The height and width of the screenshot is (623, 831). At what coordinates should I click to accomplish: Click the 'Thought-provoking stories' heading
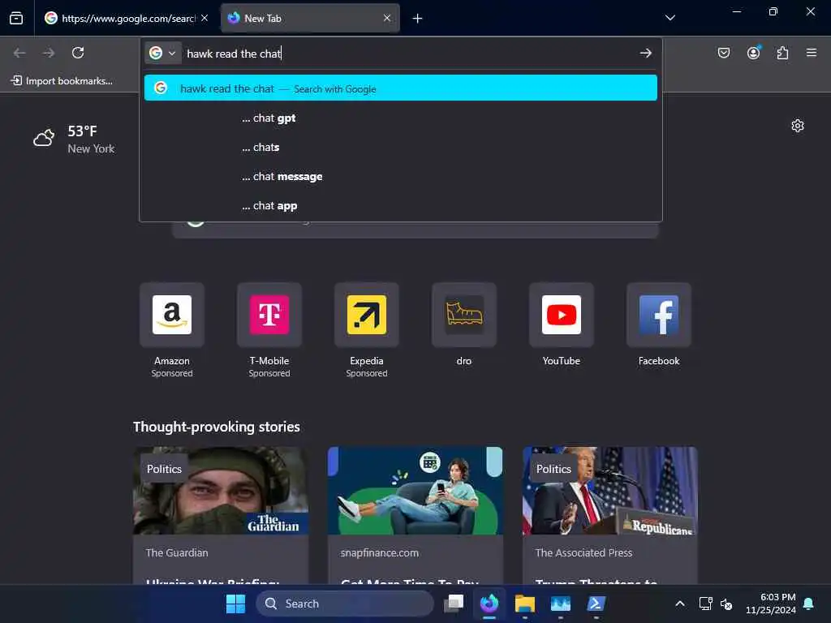pyautogui.click(x=216, y=427)
